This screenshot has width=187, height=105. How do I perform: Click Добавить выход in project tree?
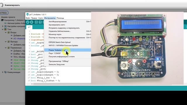19,45
